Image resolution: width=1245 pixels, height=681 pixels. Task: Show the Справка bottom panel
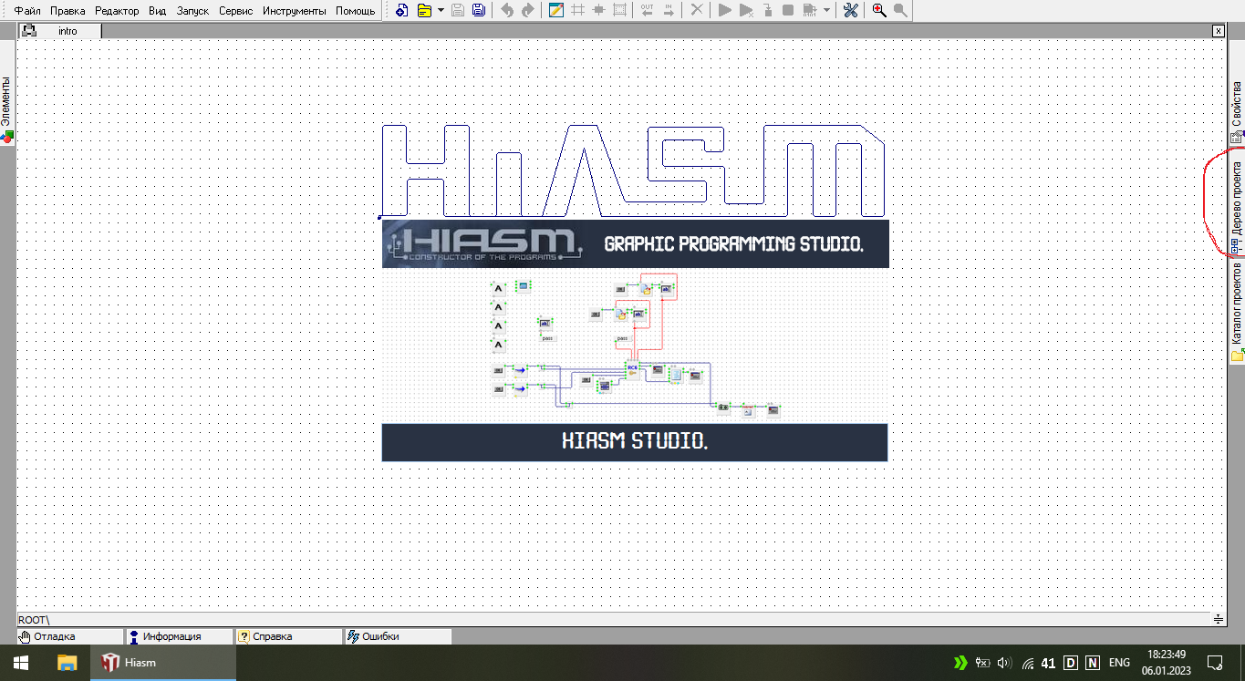point(288,636)
